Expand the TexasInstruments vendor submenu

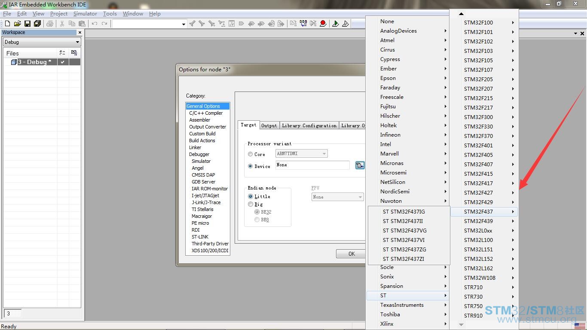click(407, 305)
